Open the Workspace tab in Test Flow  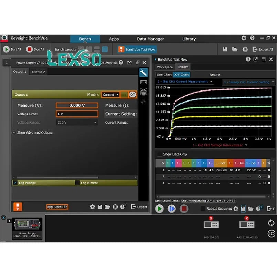tap(164, 67)
